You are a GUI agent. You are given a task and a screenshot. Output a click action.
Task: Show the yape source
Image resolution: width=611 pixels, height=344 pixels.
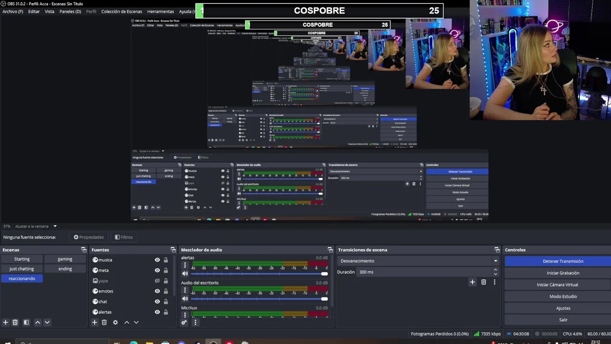[157, 281]
